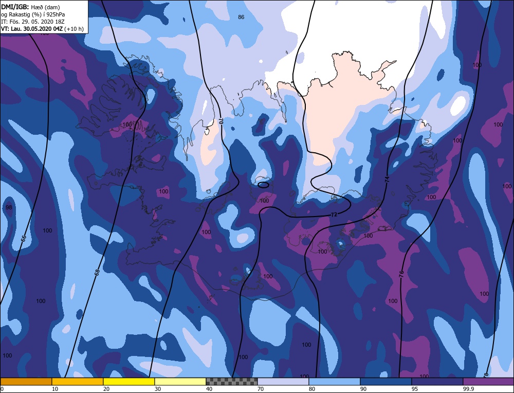The height and width of the screenshot is (393, 514).
Task: Click the 74 contour label
Action: (x=387, y=179)
